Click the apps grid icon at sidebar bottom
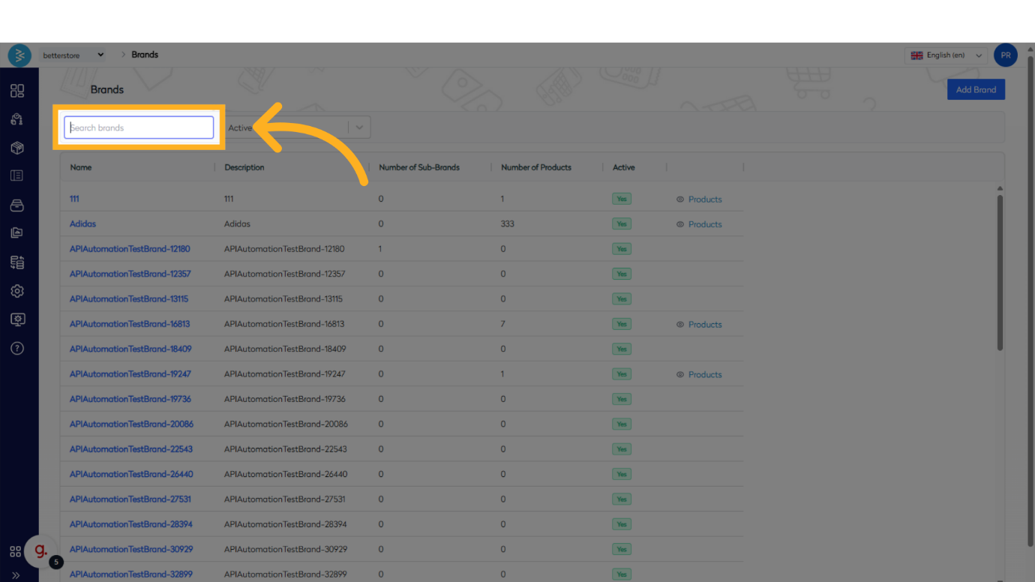The height and width of the screenshot is (582, 1035). pos(15,551)
